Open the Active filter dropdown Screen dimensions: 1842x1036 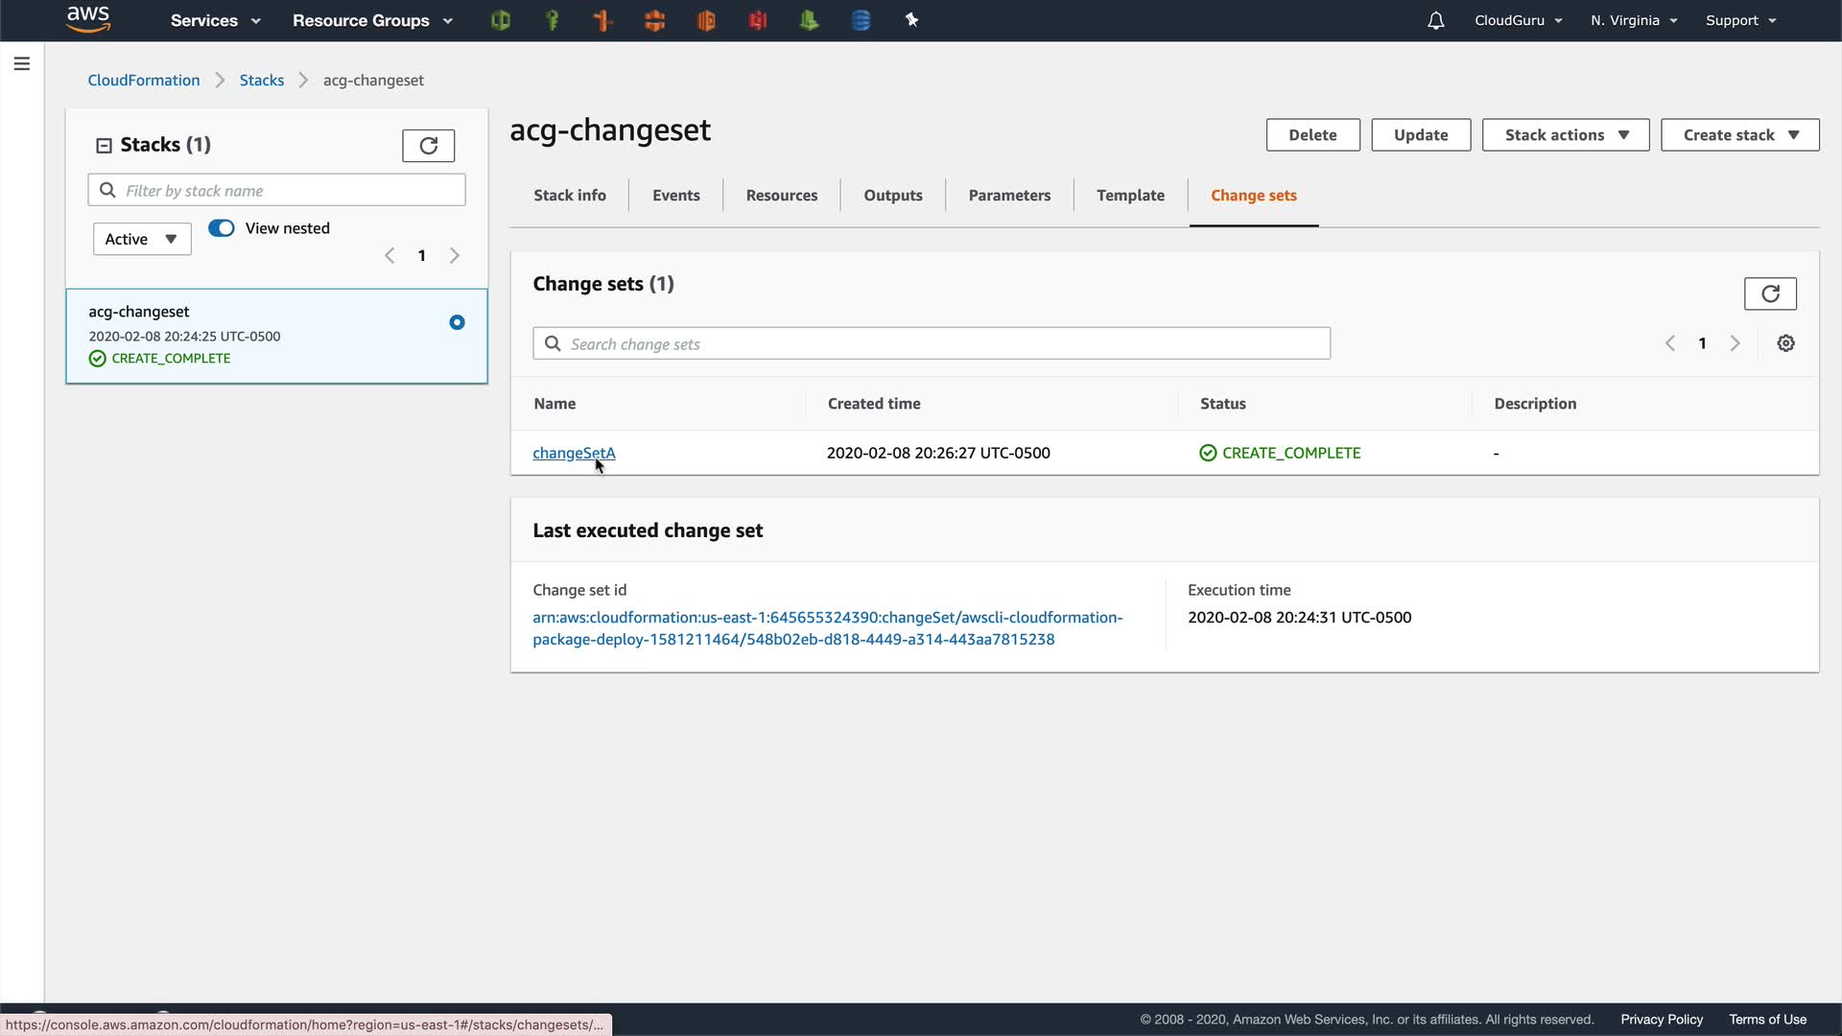coord(142,239)
